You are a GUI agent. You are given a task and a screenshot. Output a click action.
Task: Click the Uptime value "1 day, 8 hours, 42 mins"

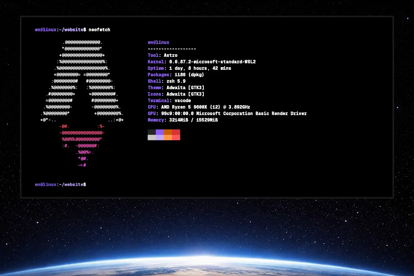coord(200,68)
